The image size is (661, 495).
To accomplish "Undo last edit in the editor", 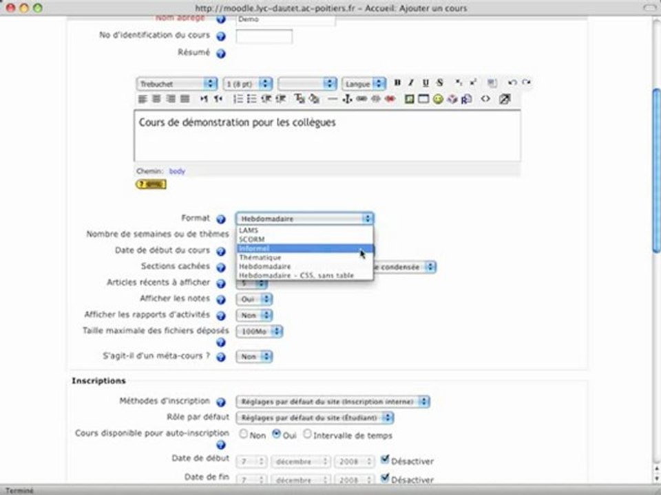I will tap(512, 82).
